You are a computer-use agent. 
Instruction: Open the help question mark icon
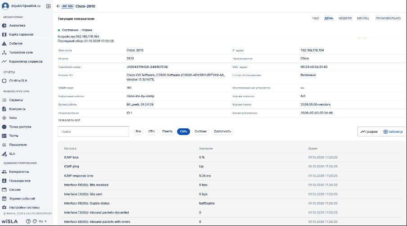pos(28,221)
